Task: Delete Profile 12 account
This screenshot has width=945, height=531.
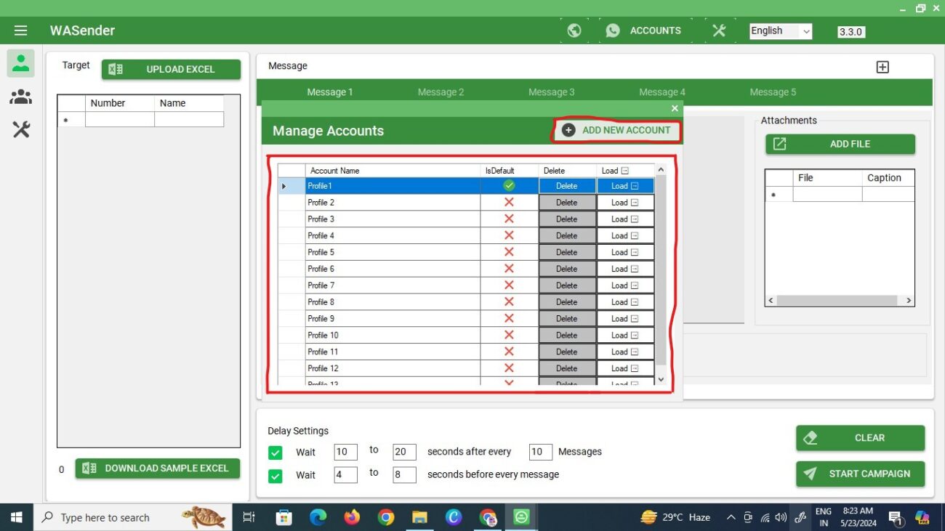Action: tap(567, 368)
